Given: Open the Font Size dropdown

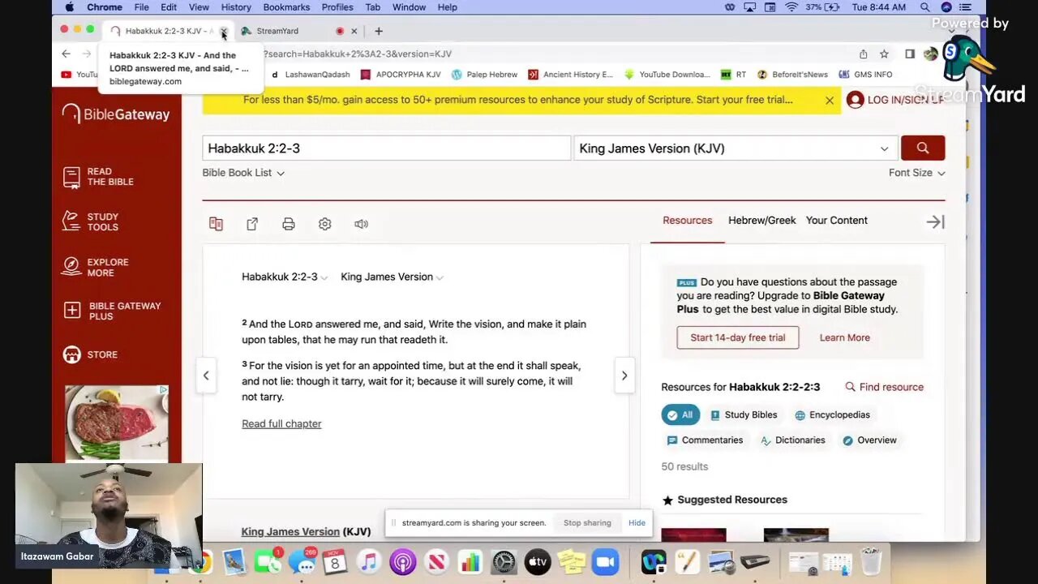Looking at the screenshot, I should (916, 173).
